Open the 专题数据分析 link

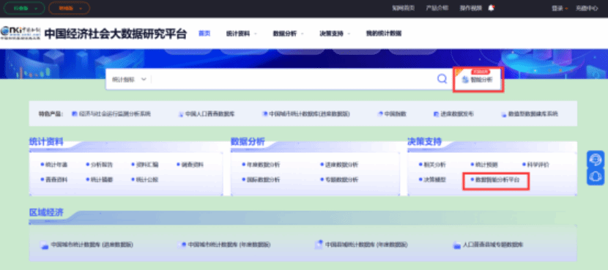[341, 180]
